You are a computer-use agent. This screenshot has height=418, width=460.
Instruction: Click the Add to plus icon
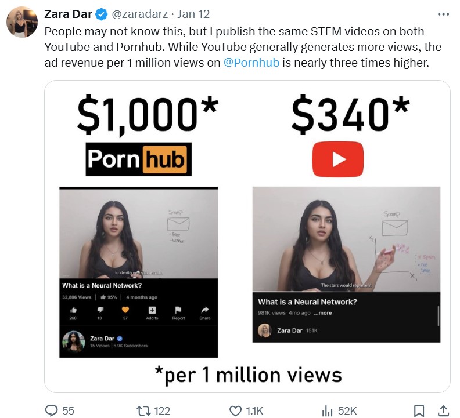click(x=152, y=310)
